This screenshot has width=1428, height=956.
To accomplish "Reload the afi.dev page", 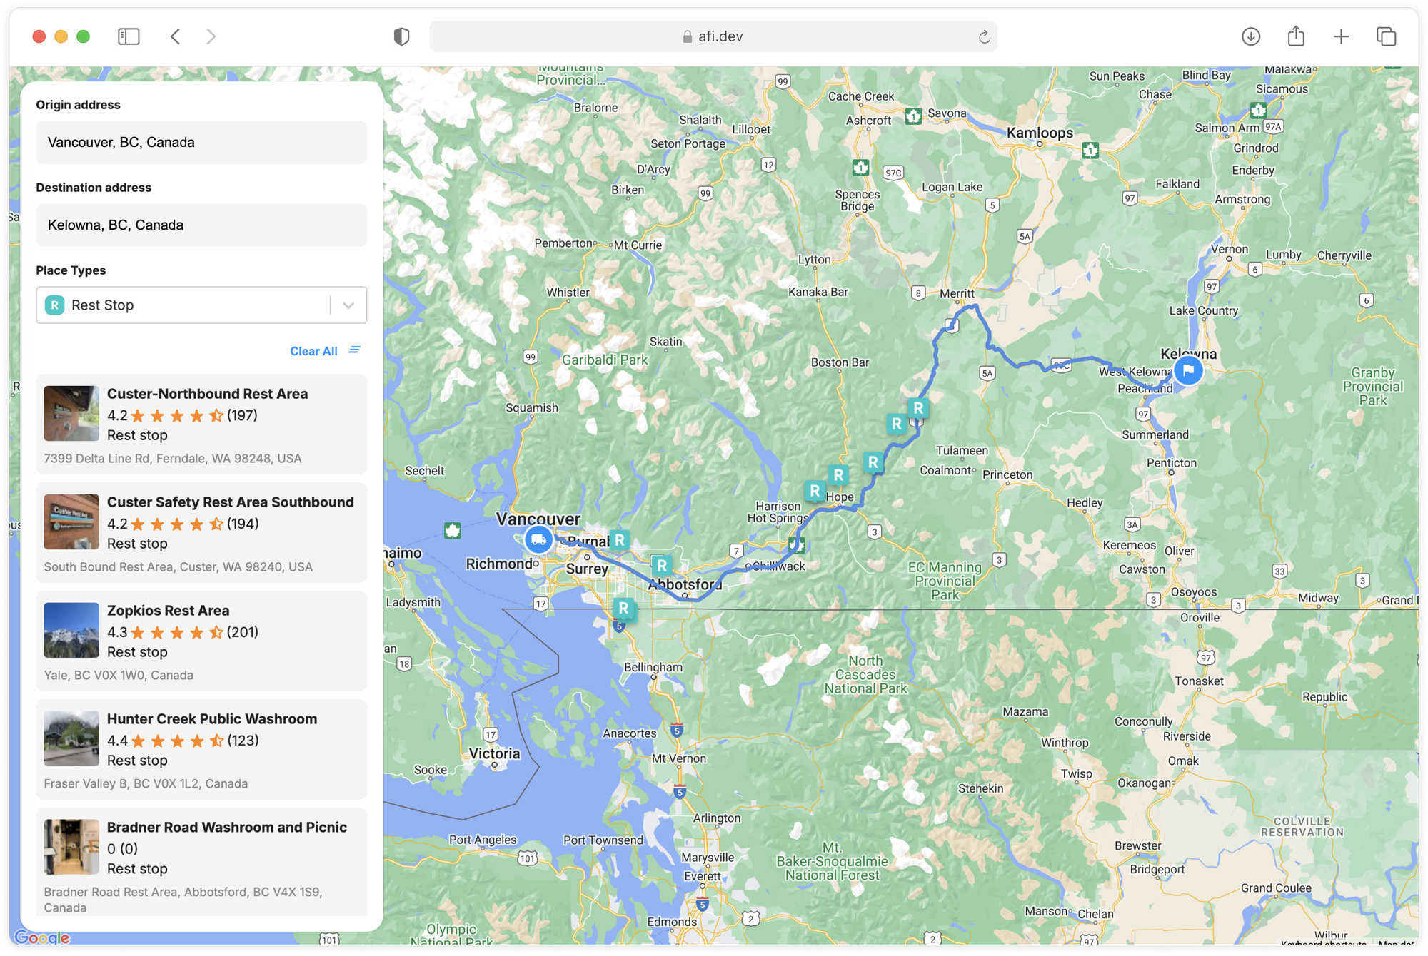I will click(x=985, y=36).
